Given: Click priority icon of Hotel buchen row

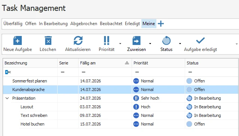Looking at the screenshot, I should pos(136,124).
